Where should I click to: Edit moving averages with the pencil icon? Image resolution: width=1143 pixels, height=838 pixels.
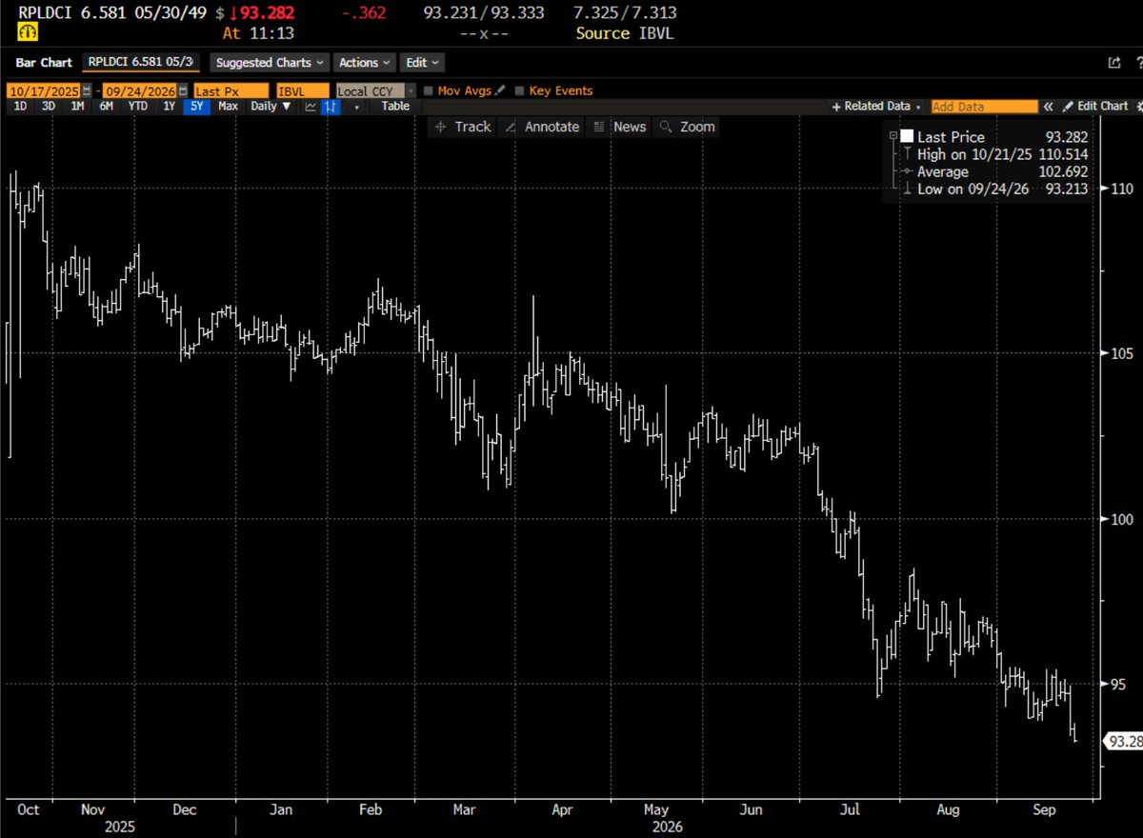pos(500,90)
